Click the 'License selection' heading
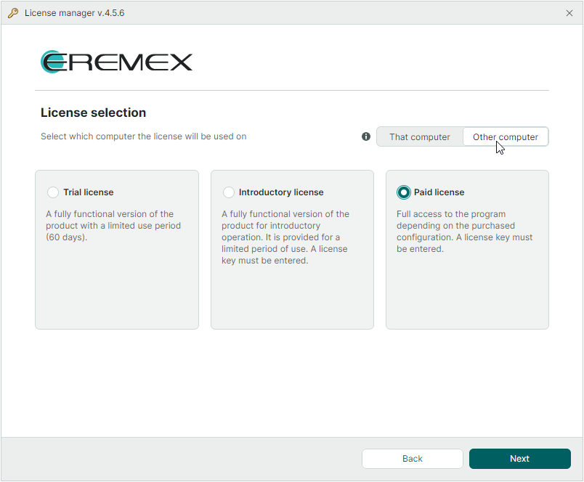This screenshot has width=584, height=482. [93, 113]
